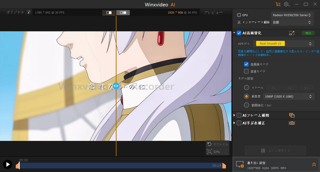Maximize the Winxvideo AI window

pos(306,4)
